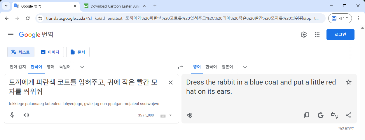Open Google apps grid
The height and width of the screenshot is (140, 365).
(317, 35)
